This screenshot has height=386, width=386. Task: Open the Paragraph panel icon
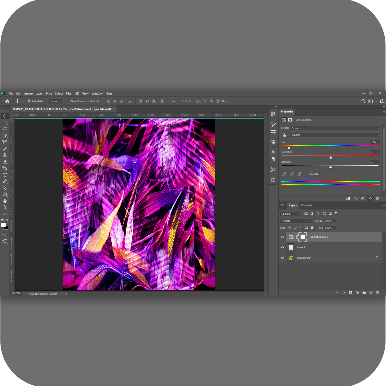tap(273, 159)
